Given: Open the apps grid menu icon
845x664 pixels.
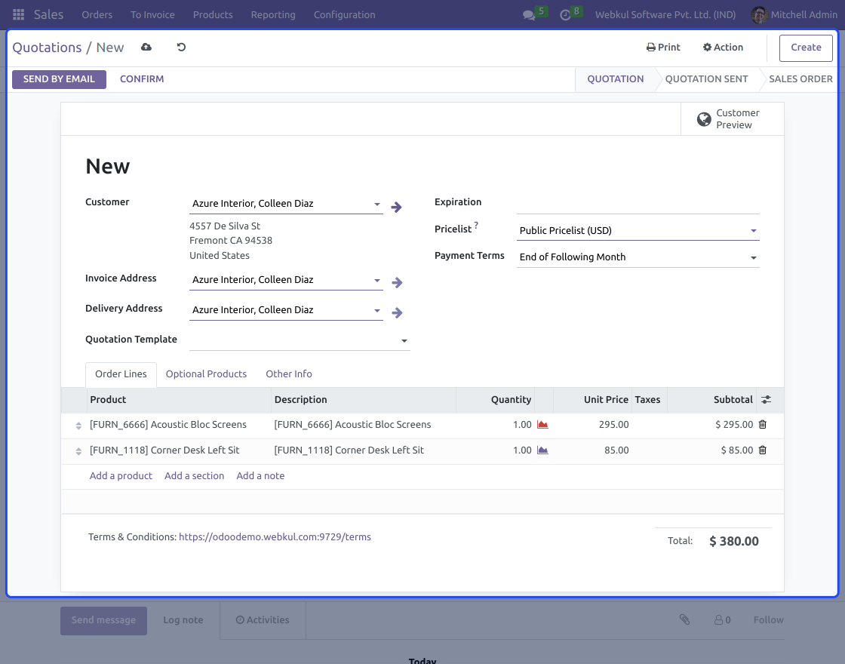Looking at the screenshot, I should pos(18,14).
